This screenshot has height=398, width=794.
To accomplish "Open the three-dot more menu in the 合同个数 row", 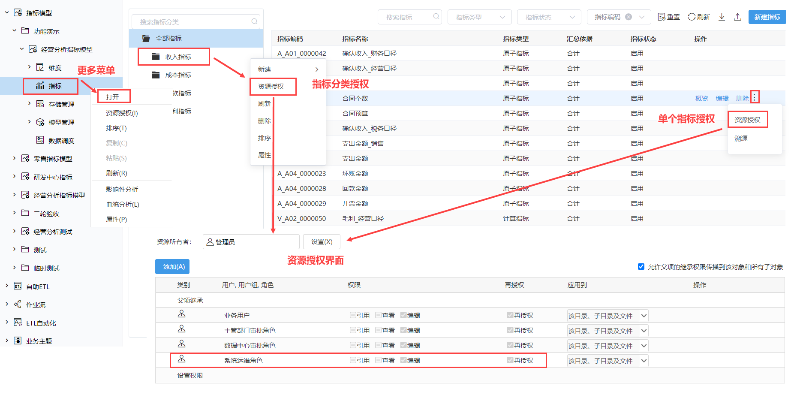I will [755, 97].
